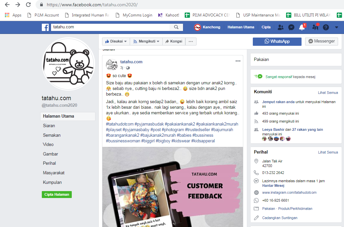Viewport: 344px width, 227px height.
Task: Open the Kanchong profile avatar
Action: click(197, 27)
